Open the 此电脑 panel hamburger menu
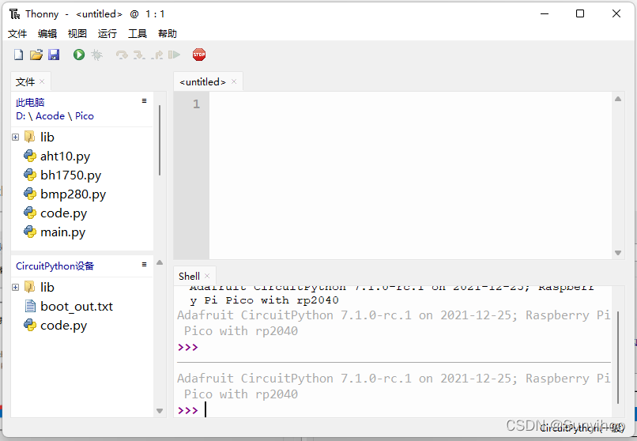637x441 pixels. [x=144, y=100]
